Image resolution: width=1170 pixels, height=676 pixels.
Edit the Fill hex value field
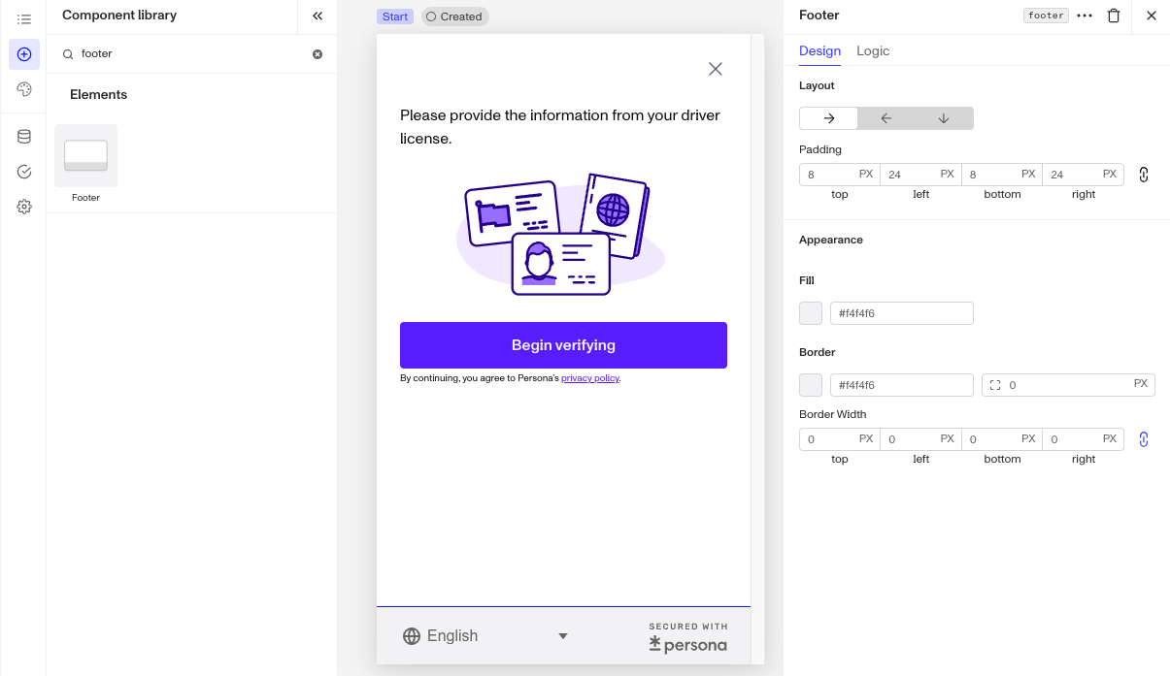point(902,313)
